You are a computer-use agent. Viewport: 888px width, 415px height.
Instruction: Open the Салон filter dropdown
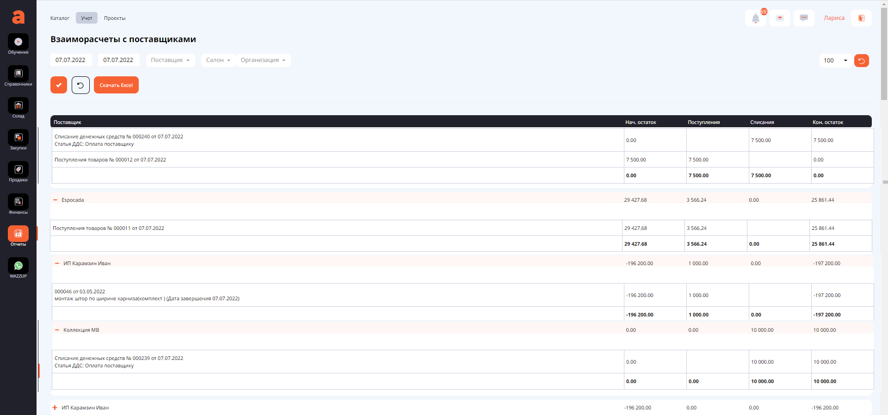[x=218, y=60]
